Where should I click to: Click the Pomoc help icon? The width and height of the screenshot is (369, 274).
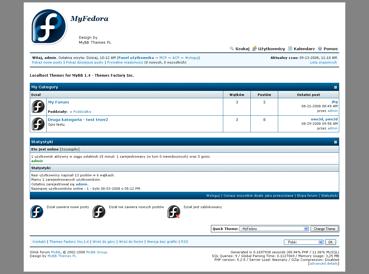click(320, 49)
